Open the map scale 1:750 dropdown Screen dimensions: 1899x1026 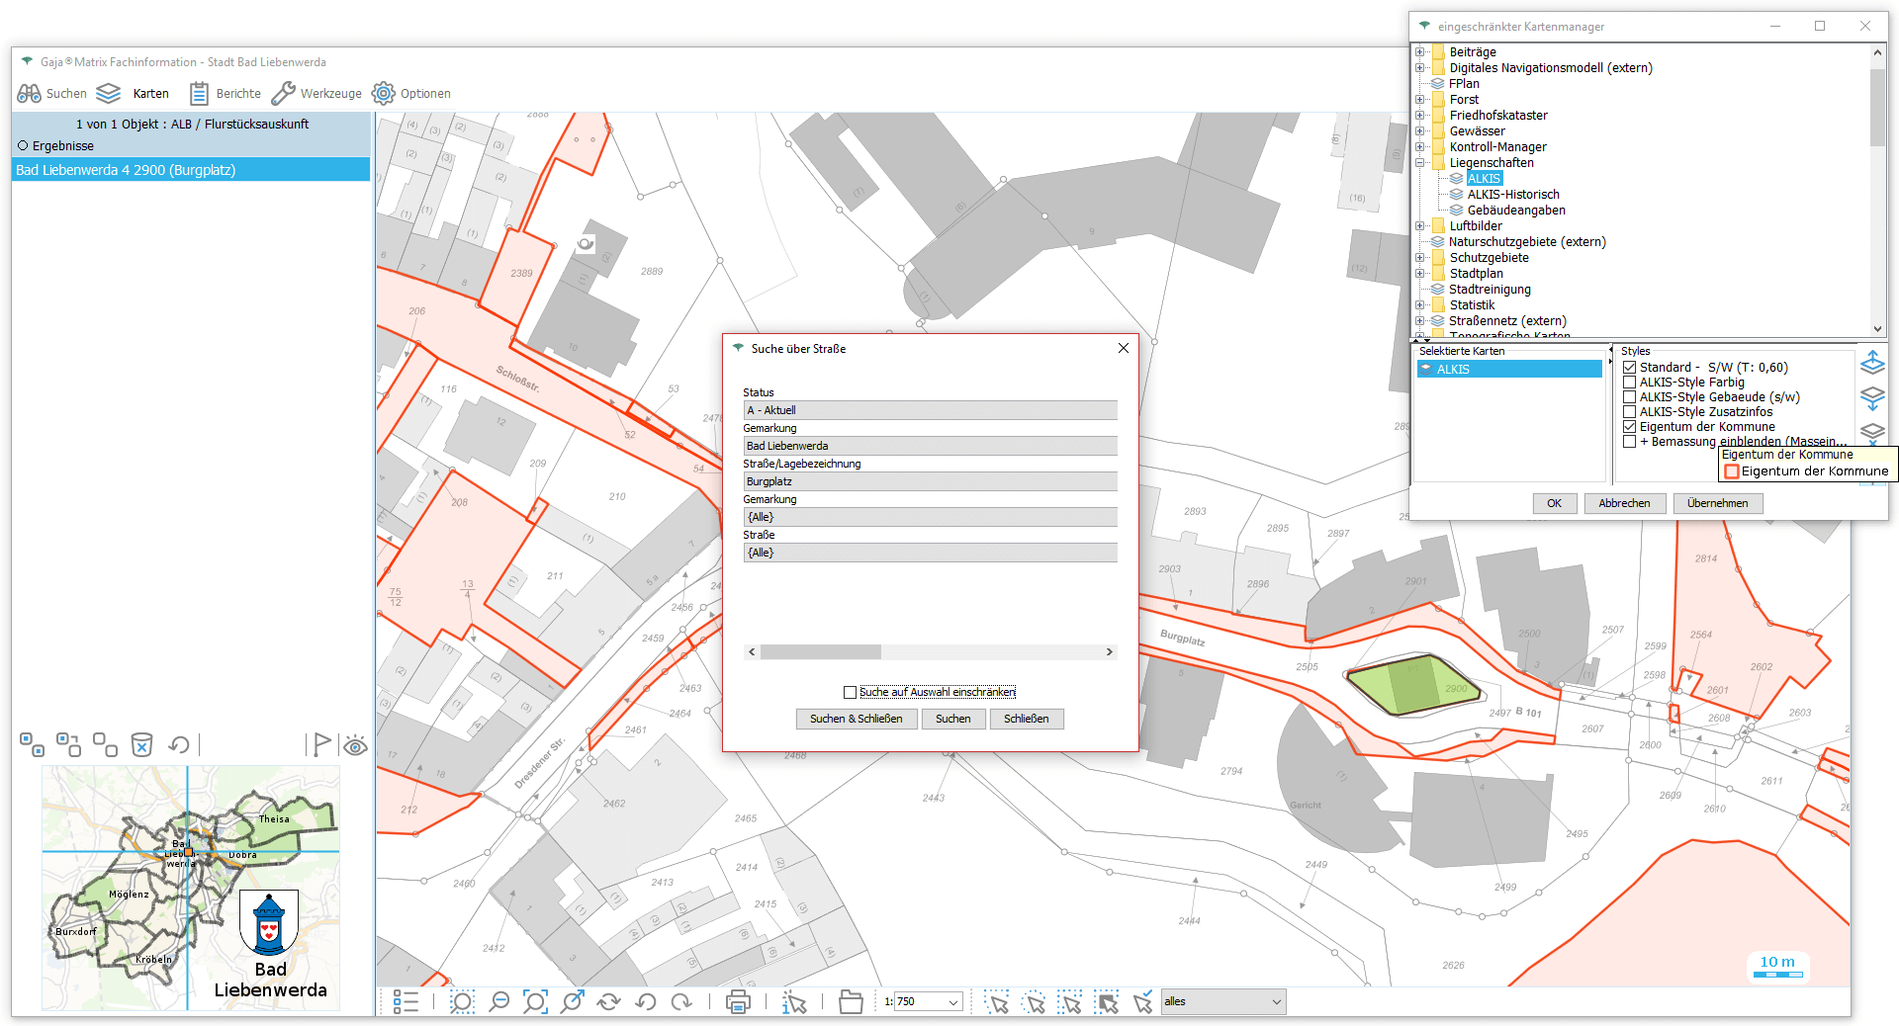[953, 1002]
